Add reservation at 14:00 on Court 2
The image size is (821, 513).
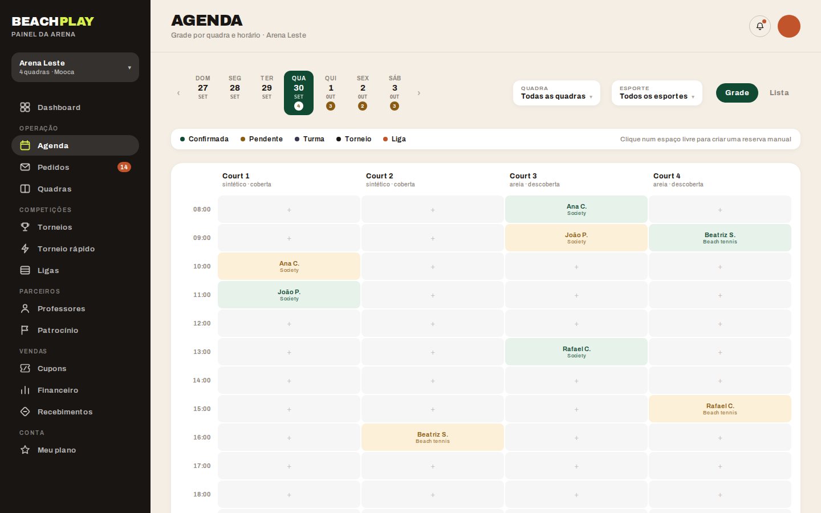tap(433, 380)
